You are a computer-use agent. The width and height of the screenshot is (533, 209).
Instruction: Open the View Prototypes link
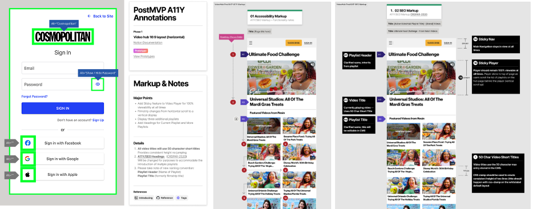[144, 56]
